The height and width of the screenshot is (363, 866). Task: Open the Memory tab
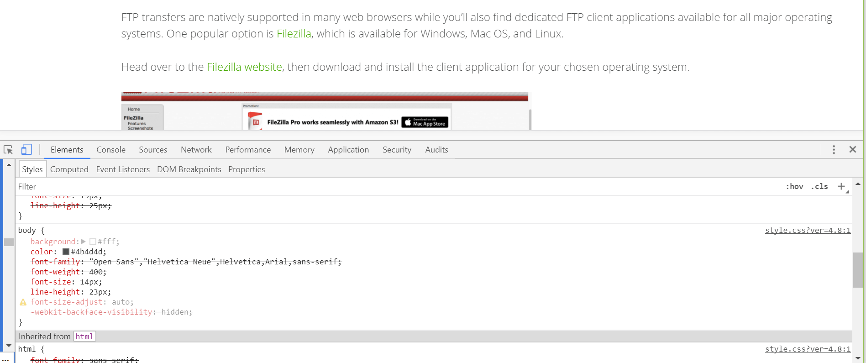(x=299, y=150)
